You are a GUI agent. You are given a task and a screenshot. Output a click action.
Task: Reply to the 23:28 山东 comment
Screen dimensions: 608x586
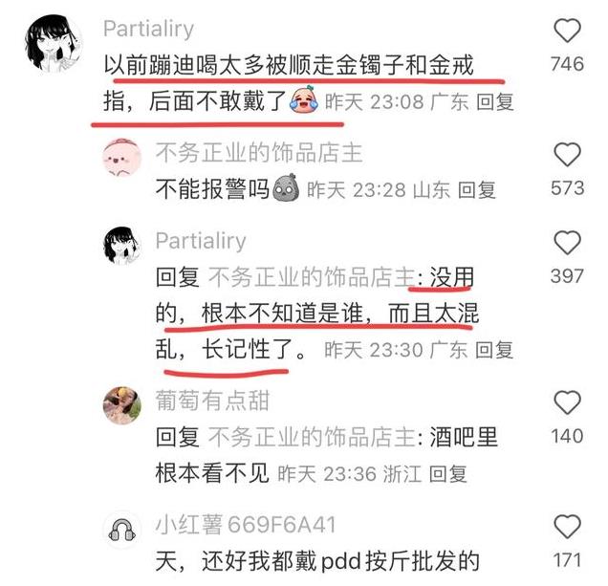476,190
